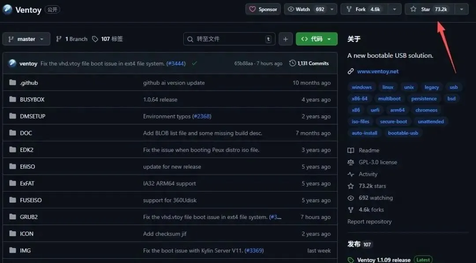This screenshot has height=263, width=476.
Task: Open the Watch notifications dropdown arrow
Action: point(332,9)
